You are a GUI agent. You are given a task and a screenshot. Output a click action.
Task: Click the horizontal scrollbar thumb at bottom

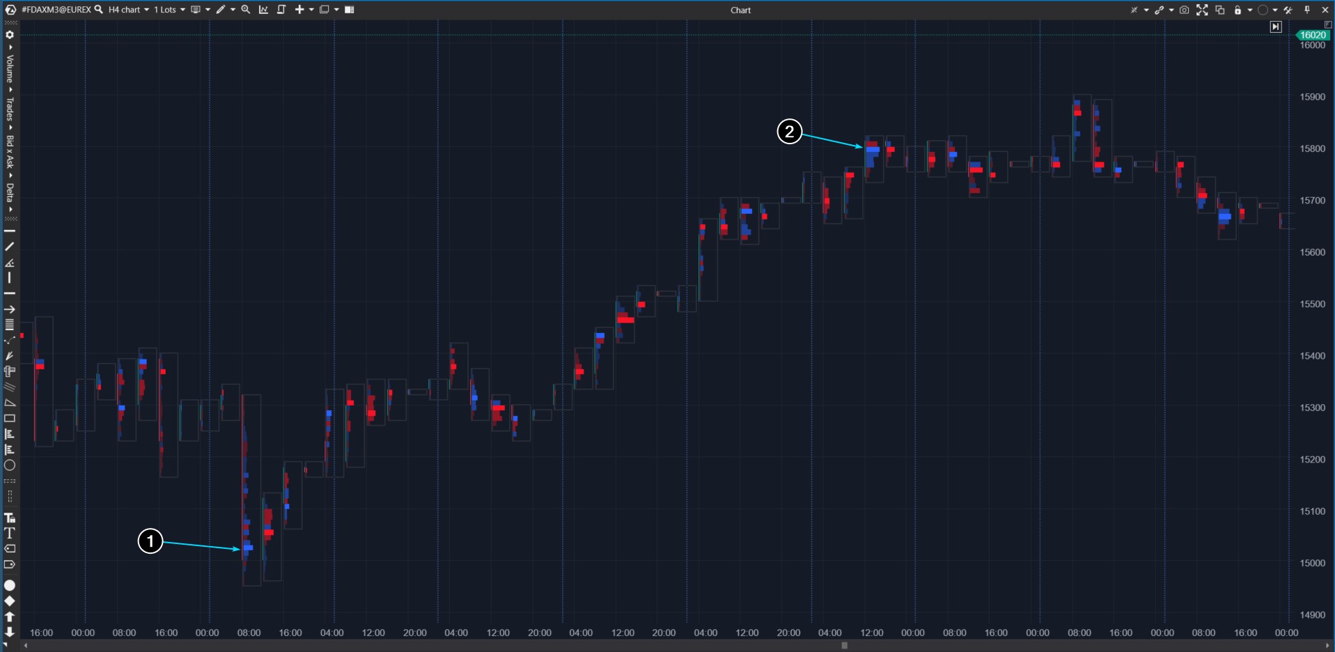coord(844,646)
